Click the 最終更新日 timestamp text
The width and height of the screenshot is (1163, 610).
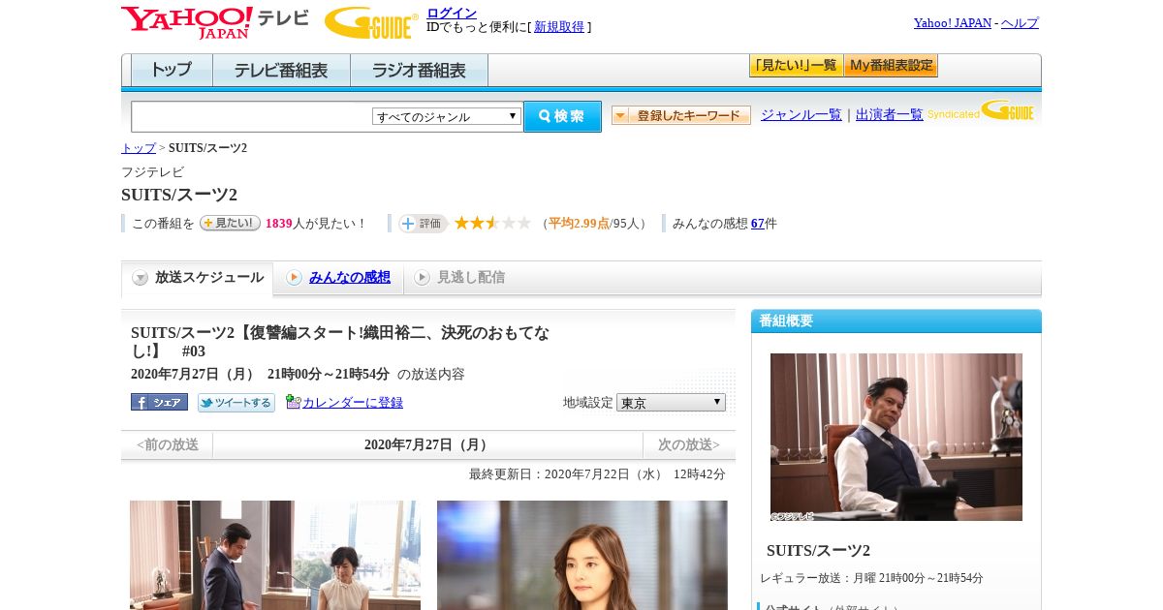pyautogui.click(x=597, y=473)
